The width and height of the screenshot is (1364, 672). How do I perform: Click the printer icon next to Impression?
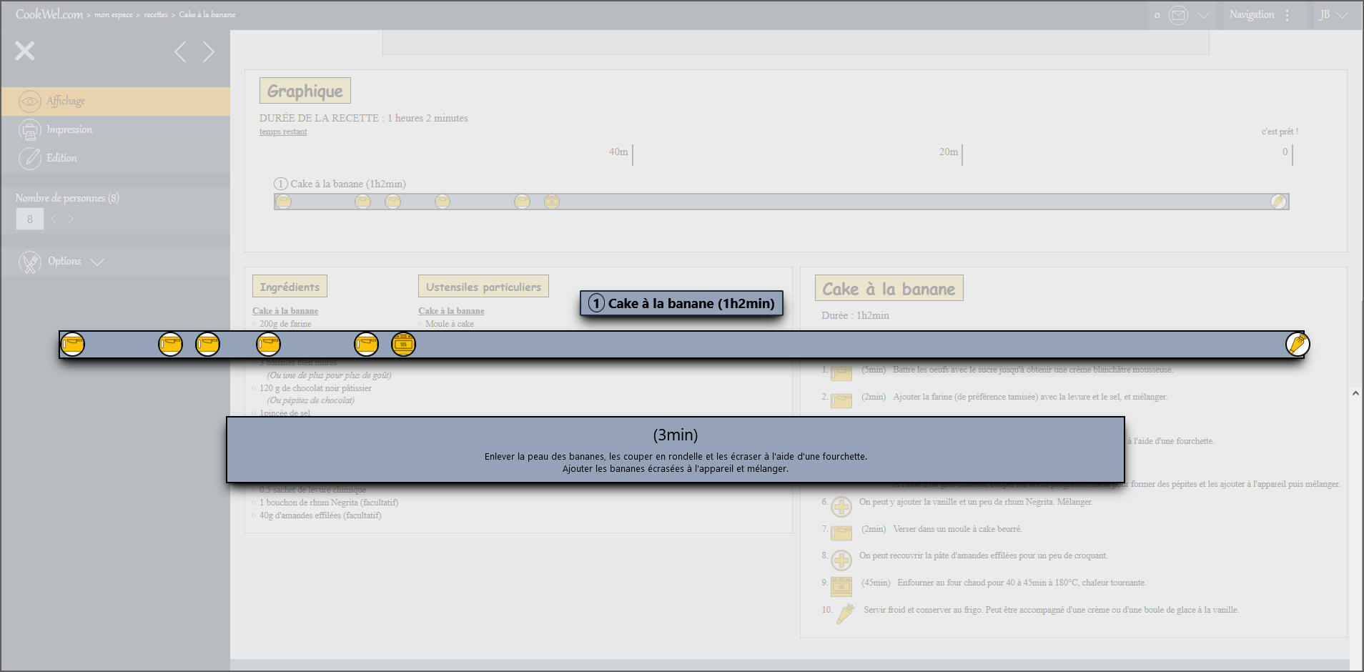(30, 130)
